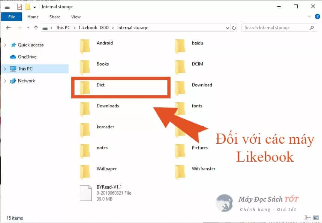Open Customize Quick Access Toolbar dropdown
Viewport: 322px width, 223px height.
click(35, 7)
